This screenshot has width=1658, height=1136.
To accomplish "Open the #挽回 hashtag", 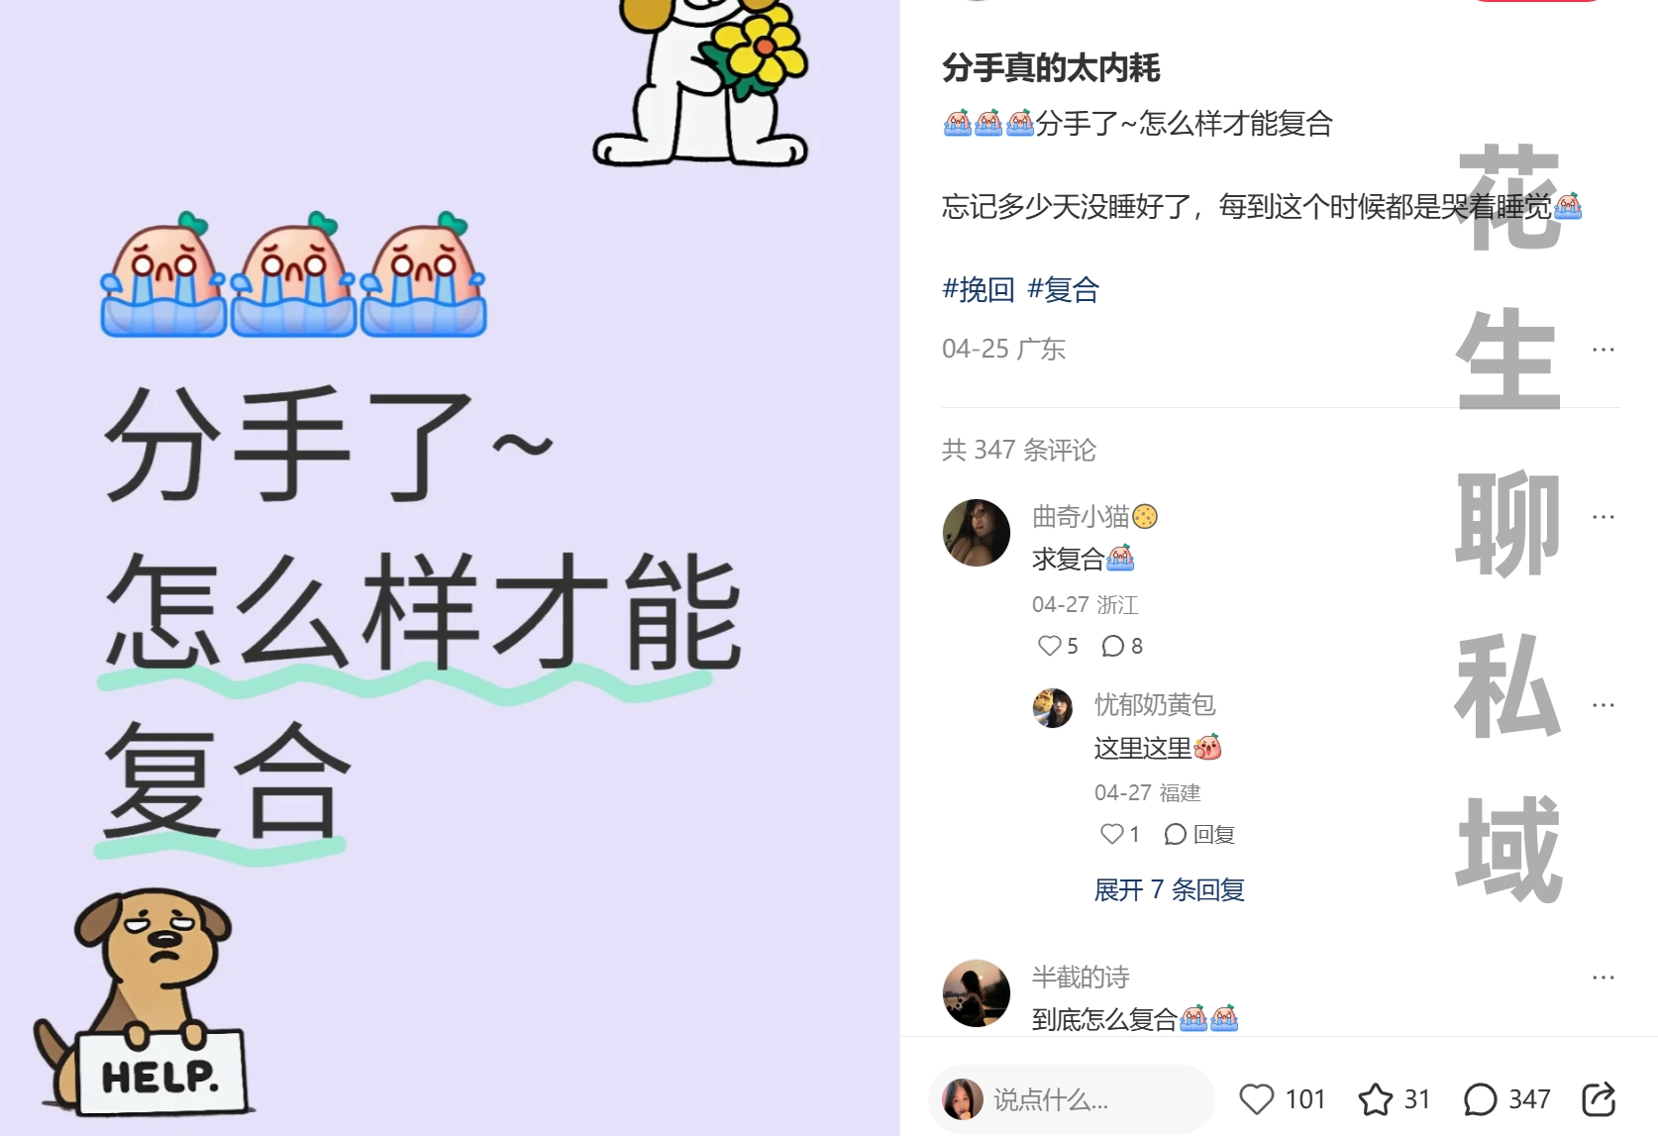I will tap(979, 289).
